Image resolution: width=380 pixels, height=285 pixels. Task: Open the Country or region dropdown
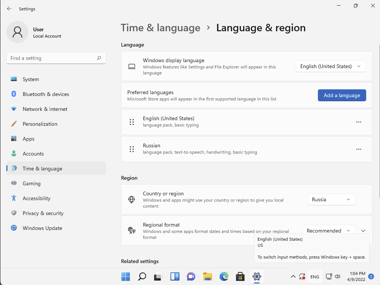331,199
